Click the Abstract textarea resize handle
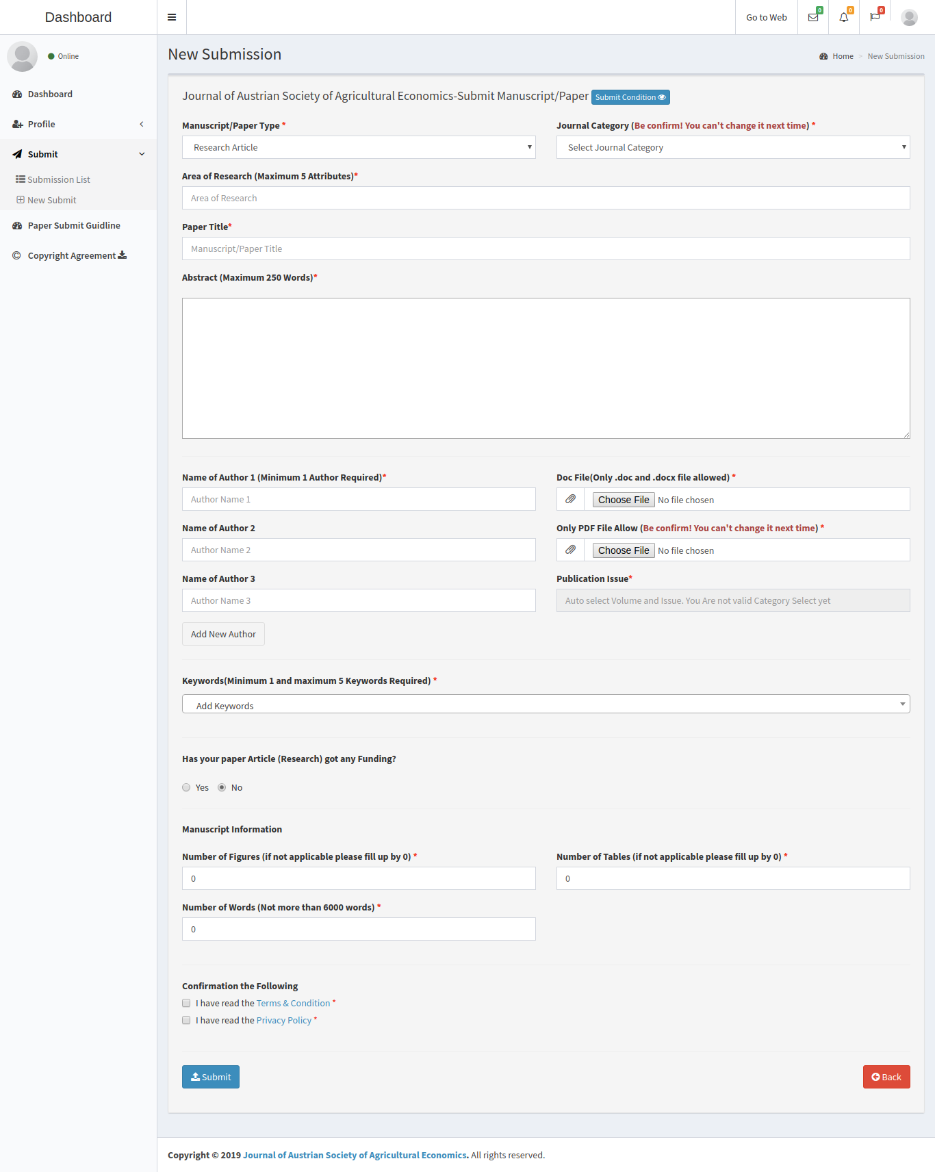Image resolution: width=935 pixels, height=1172 pixels. pyautogui.click(x=906, y=435)
